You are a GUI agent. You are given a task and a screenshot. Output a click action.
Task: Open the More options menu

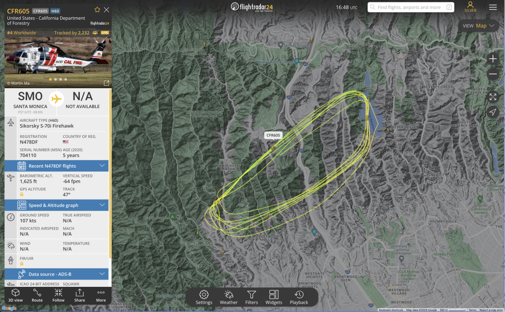(x=101, y=295)
